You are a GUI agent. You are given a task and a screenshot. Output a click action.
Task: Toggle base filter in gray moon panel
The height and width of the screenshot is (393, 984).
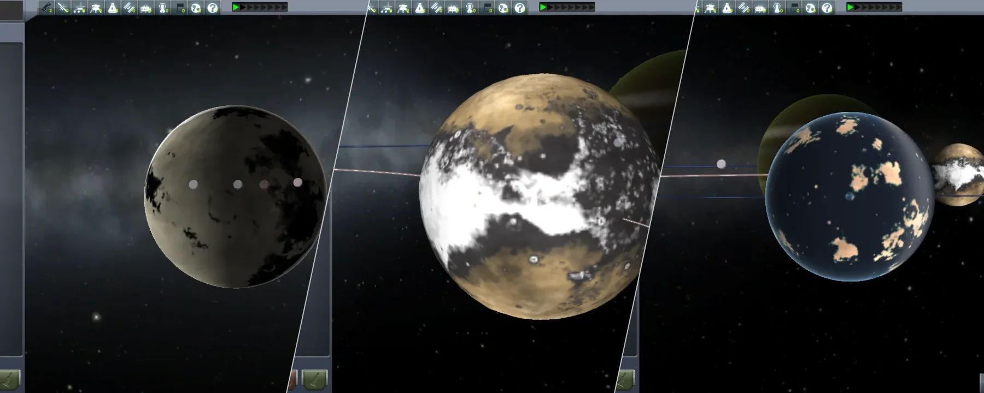tap(146, 8)
